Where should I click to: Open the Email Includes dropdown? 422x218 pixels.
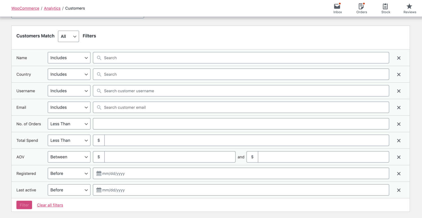click(69, 107)
